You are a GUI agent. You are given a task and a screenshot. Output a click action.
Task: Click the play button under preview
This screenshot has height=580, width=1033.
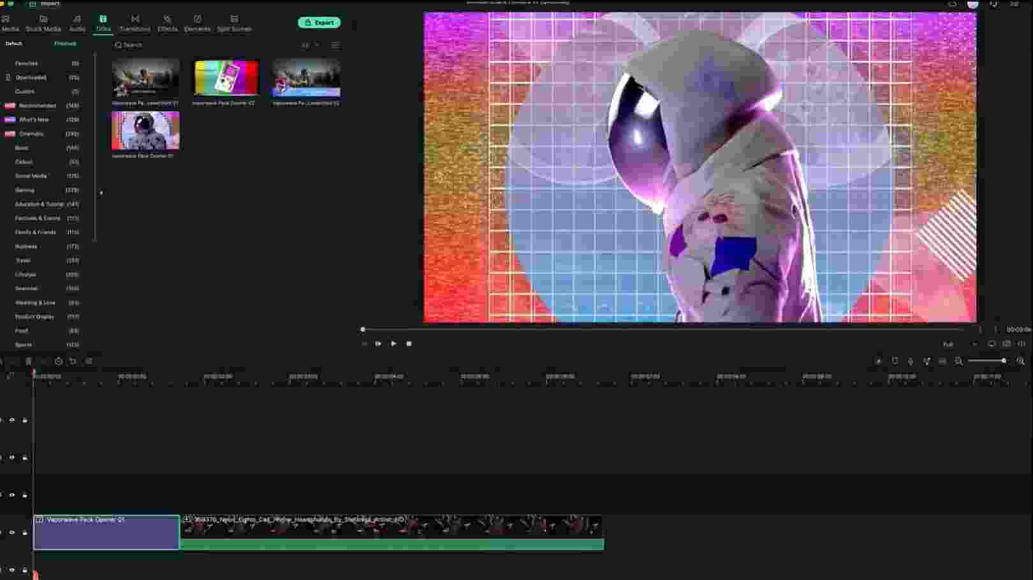coord(393,344)
